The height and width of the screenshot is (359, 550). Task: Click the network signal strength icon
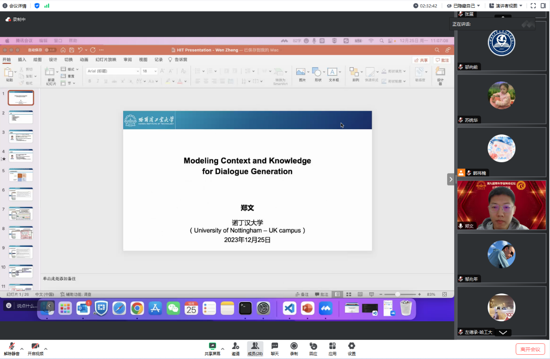47,6
